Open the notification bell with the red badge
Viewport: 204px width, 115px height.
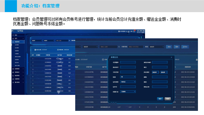[134, 31]
